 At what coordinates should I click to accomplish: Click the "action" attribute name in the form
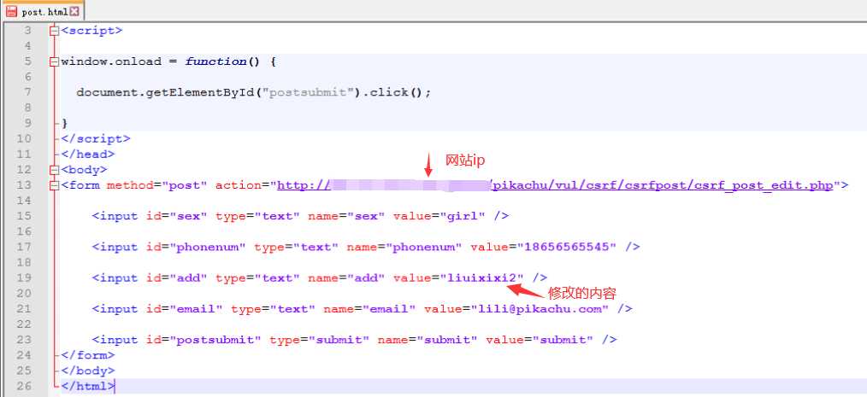(x=239, y=185)
